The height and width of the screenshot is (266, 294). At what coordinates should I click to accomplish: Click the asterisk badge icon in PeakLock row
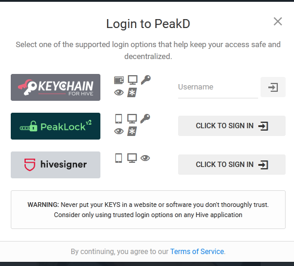tap(132, 131)
